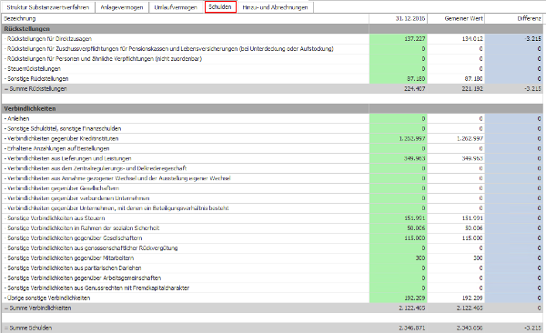The width and height of the screenshot is (546, 333).
Task: Edit green cell 1.202.997 for Kreditinstituten
Action: point(399,138)
